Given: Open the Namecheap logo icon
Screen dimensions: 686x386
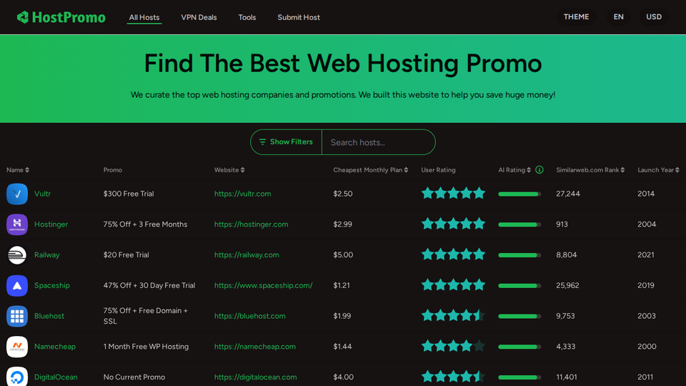Looking at the screenshot, I should (17, 347).
